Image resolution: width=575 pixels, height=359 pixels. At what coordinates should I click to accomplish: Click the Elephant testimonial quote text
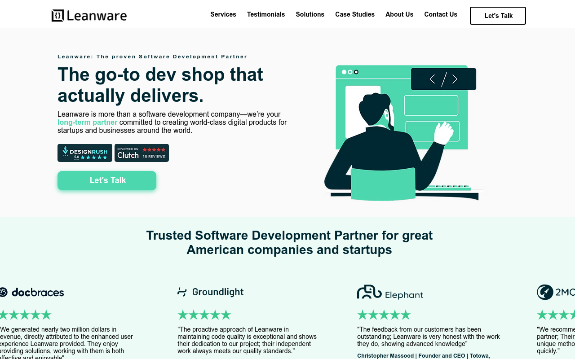pyautogui.click(x=429, y=337)
